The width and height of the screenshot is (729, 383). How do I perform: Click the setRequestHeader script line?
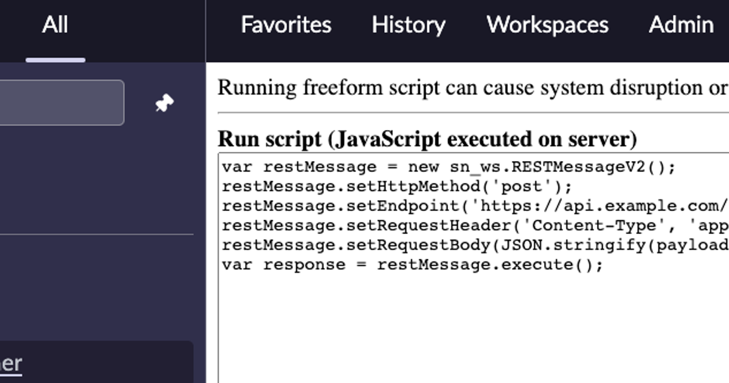pyautogui.click(x=475, y=226)
